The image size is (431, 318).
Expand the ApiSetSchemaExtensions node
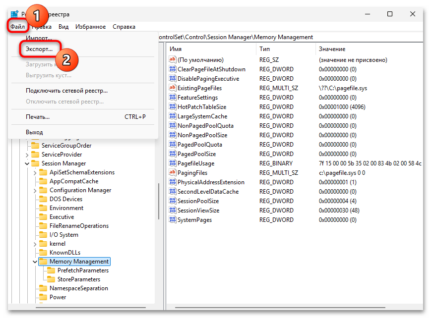(35, 173)
